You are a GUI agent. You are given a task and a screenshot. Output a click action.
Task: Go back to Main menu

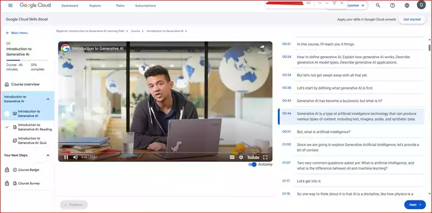17,33
